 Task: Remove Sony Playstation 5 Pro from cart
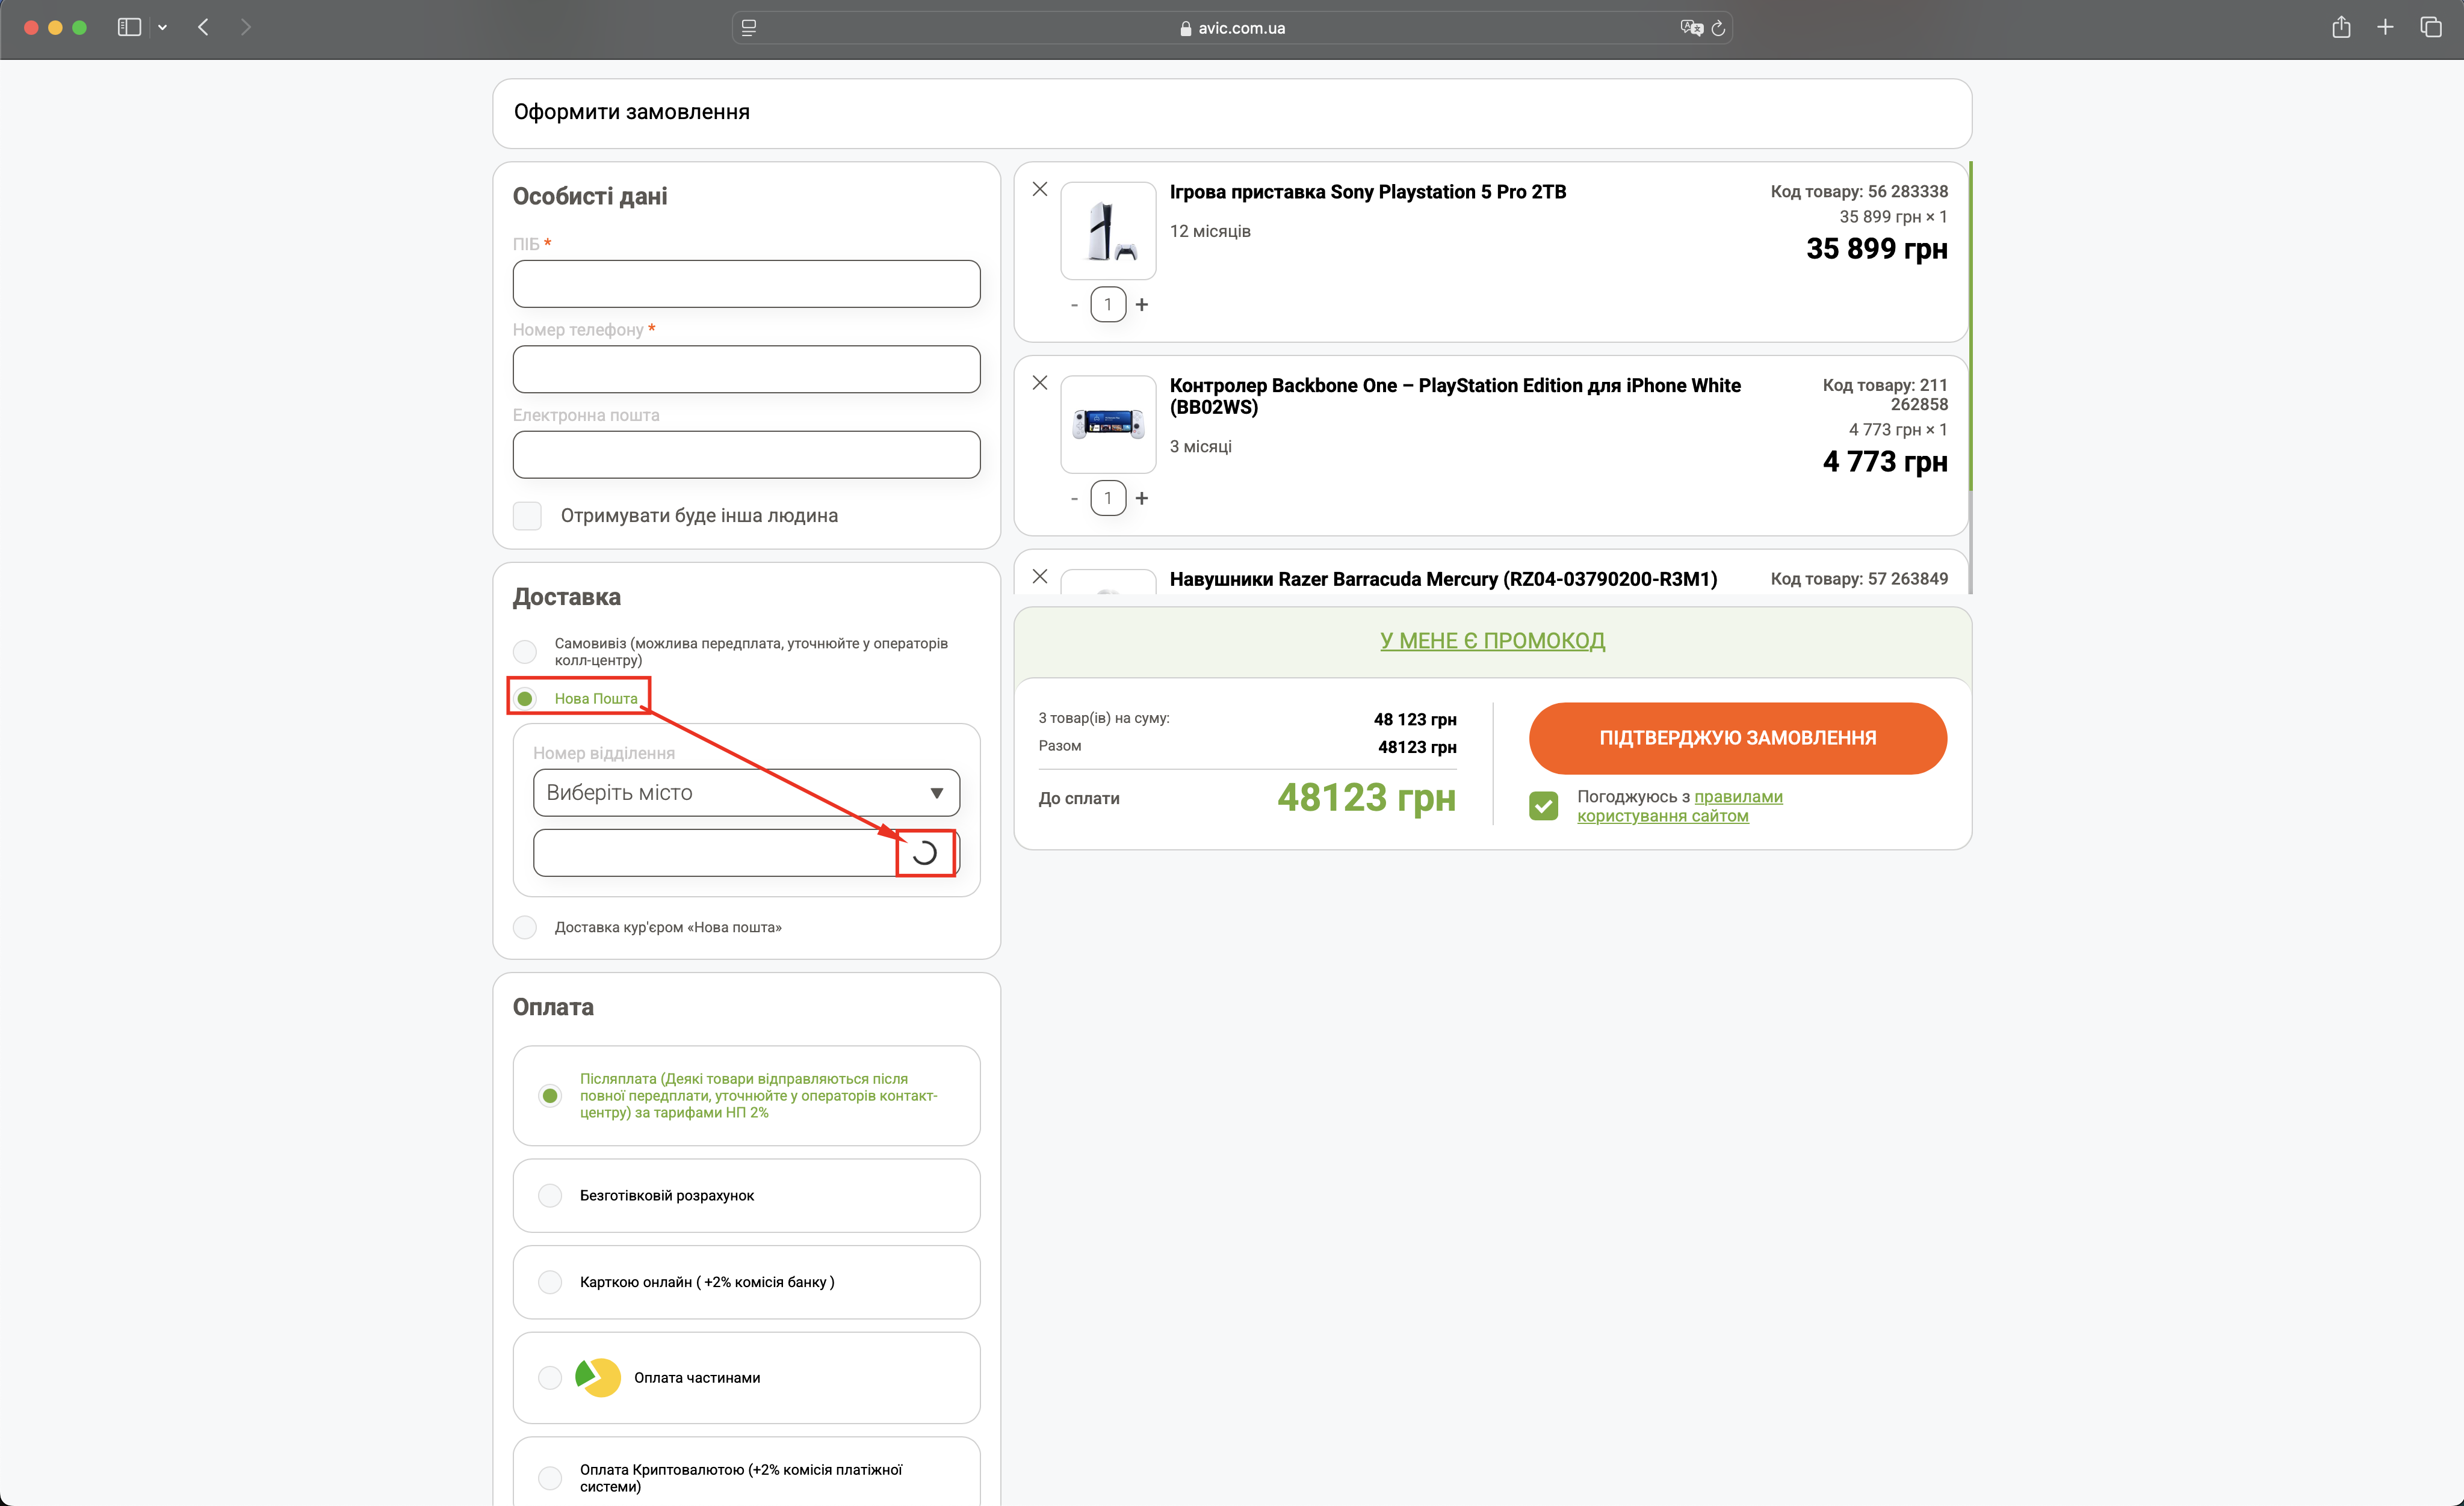point(1040,189)
